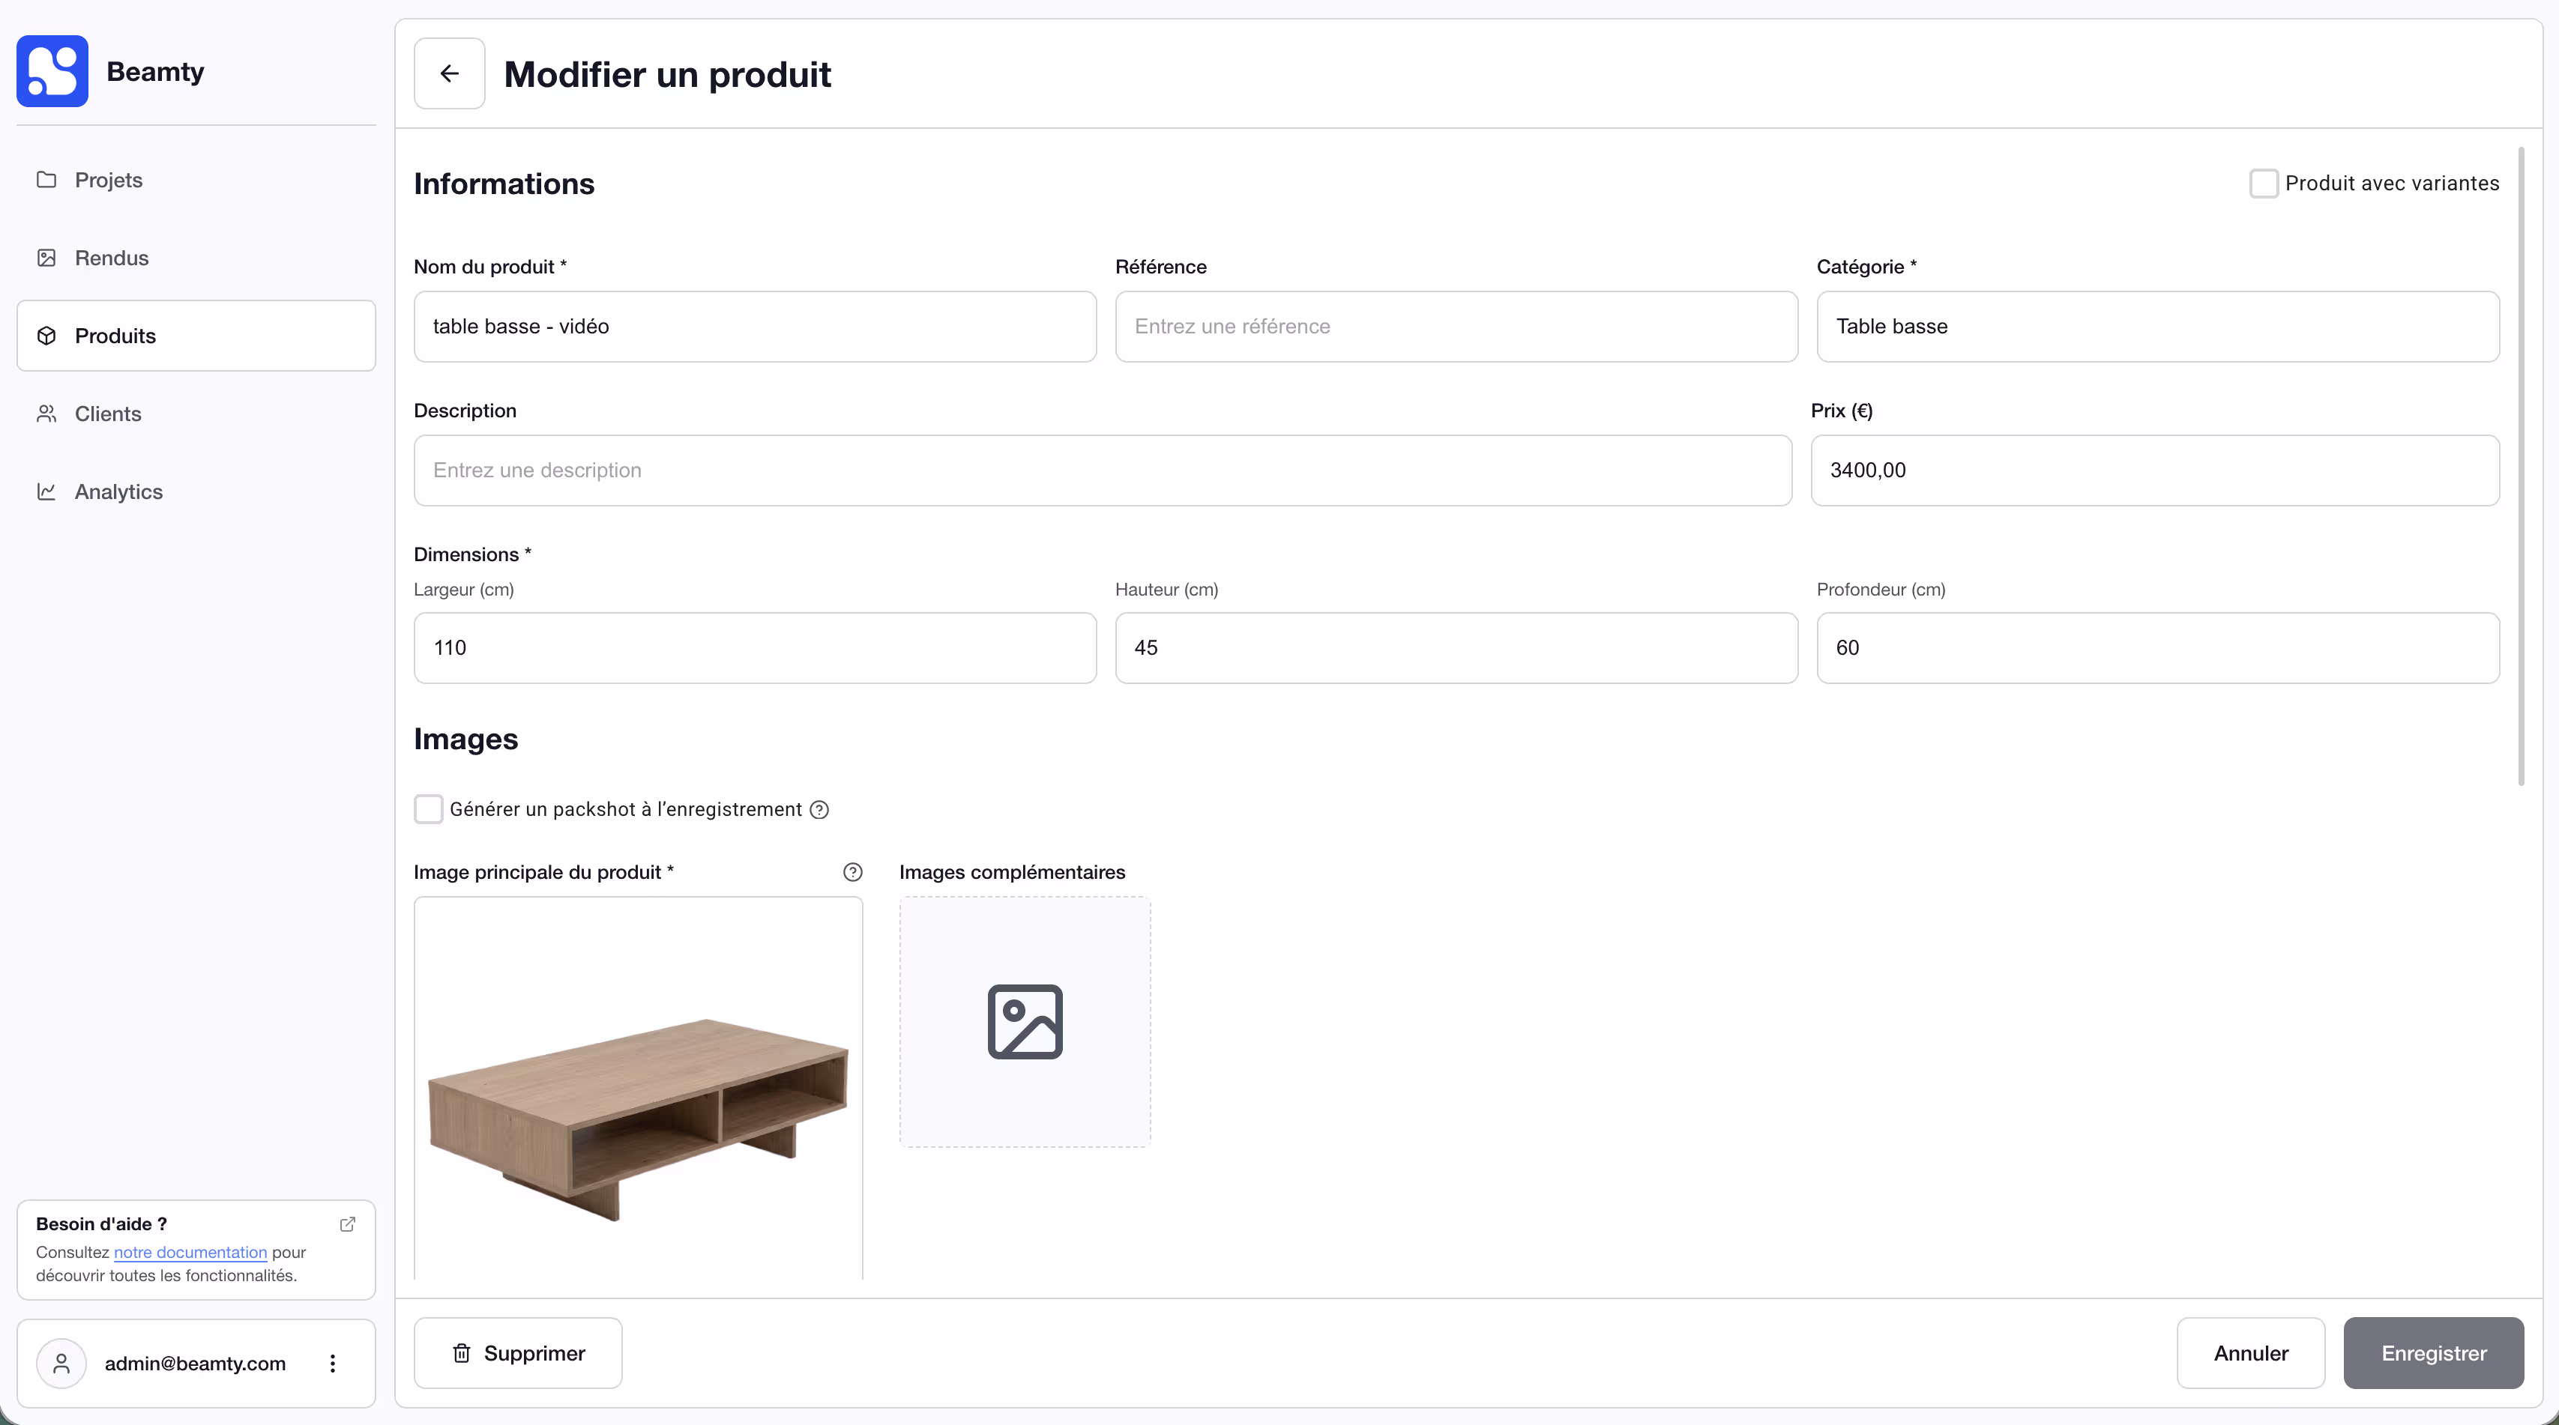Focus the Description input field
Image resolution: width=2559 pixels, height=1425 pixels.
(1103, 471)
